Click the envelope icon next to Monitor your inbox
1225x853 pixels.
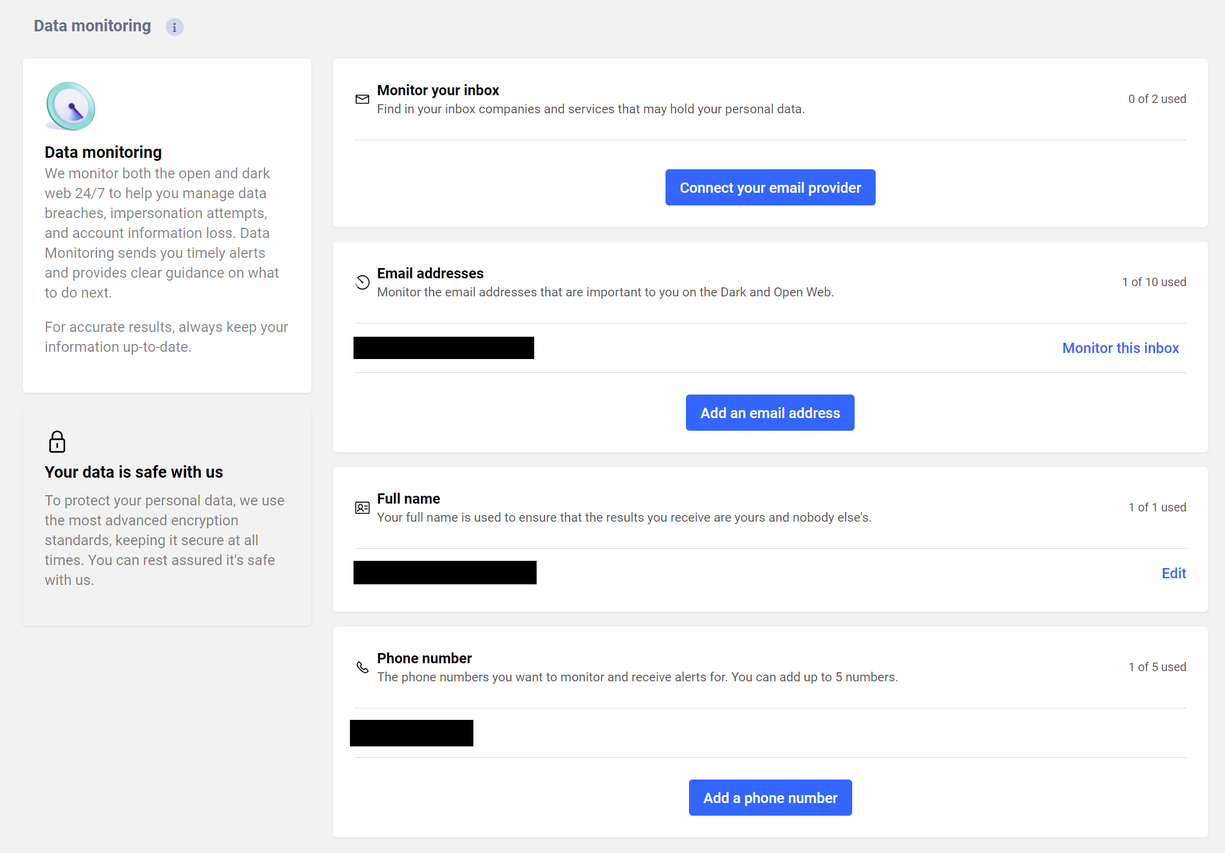(x=362, y=99)
